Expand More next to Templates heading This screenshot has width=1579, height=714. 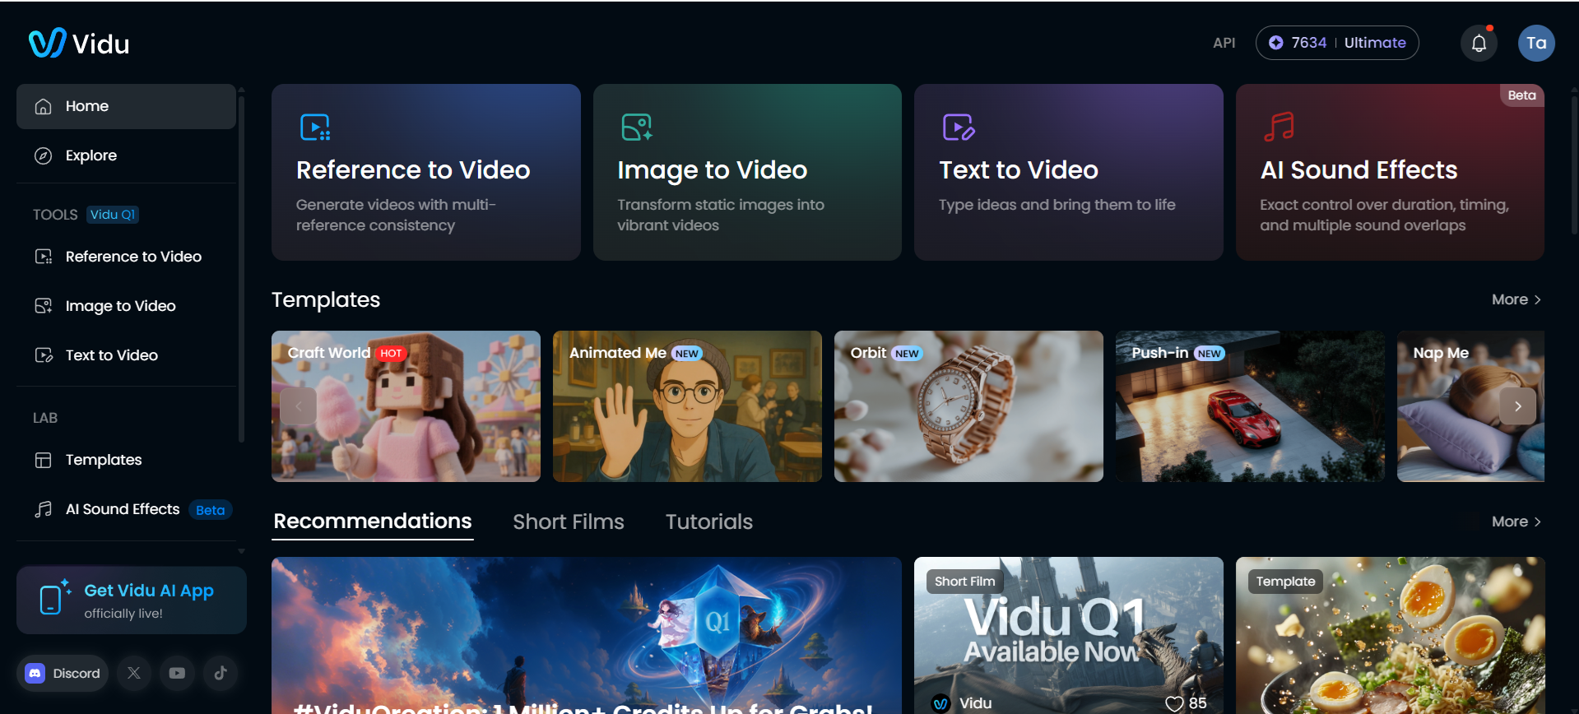point(1516,299)
